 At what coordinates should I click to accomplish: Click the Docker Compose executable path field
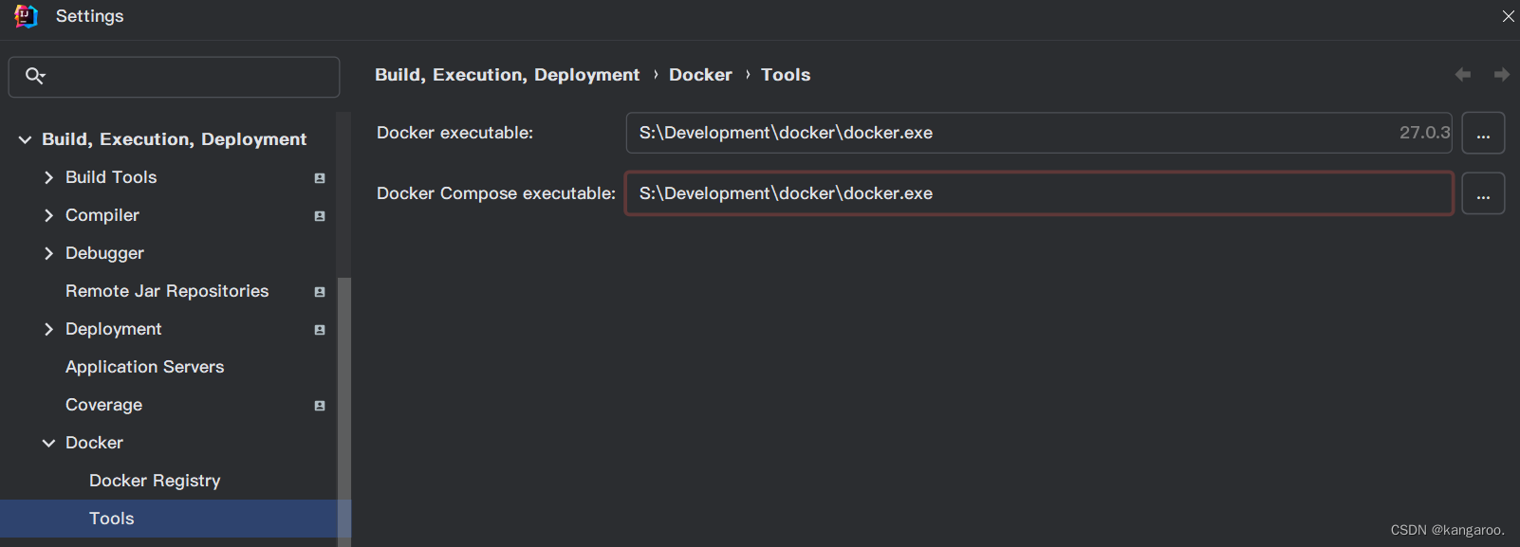pyautogui.click(x=1039, y=193)
